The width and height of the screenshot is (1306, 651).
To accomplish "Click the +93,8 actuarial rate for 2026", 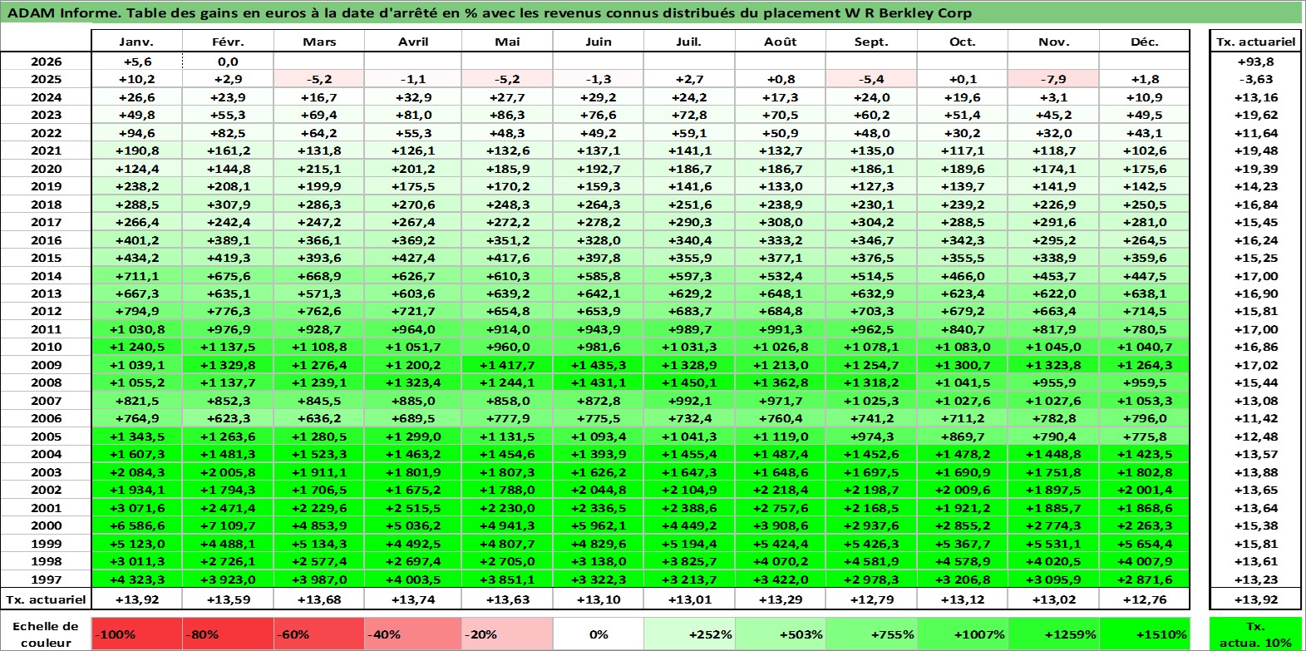I will [x=1255, y=62].
